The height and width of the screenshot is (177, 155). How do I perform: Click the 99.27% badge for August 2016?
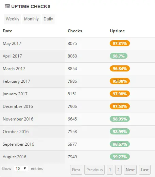(120, 157)
